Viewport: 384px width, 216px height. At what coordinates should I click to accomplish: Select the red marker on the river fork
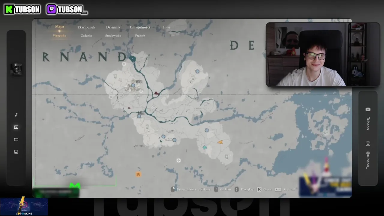[x=156, y=93]
